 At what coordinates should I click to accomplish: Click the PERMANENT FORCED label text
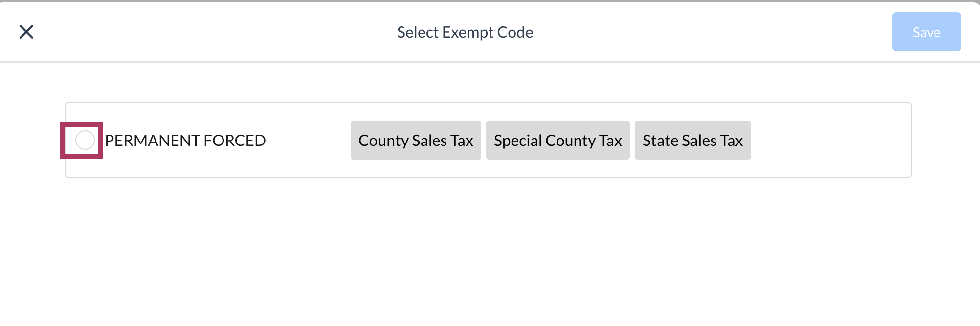pyautogui.click(x=185, y=141)
